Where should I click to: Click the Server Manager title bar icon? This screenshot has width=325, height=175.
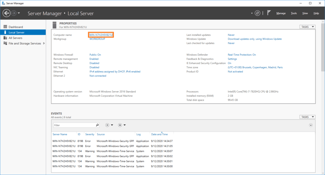(3, 3)
